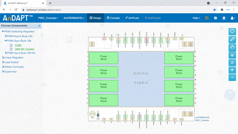The height and width of the screenshot is (134, 238).
Task: Click the address bar URL
Action: pos(44,10)
